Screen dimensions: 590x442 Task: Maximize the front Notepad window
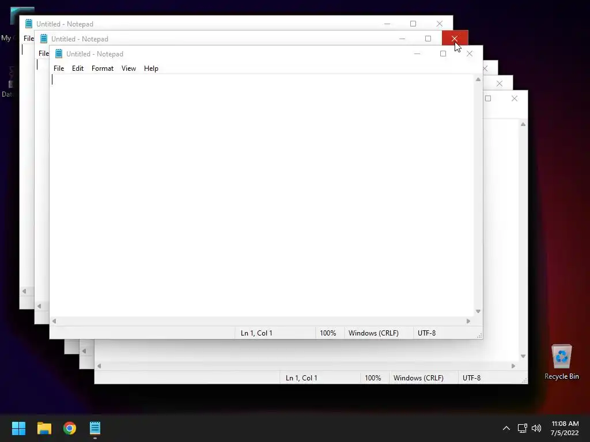(443, 54)
